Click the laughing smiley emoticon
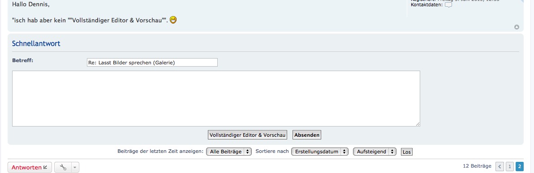 (x=173, y=21)
